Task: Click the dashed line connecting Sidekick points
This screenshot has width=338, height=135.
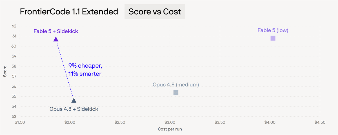Action: click(65, 70)
